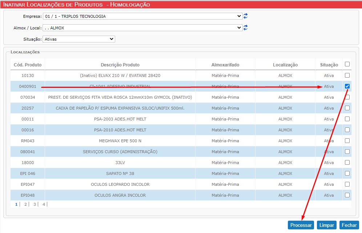Check the box for product 00011
The height and width of the screenshot is (233, 362).
[347, 119]
